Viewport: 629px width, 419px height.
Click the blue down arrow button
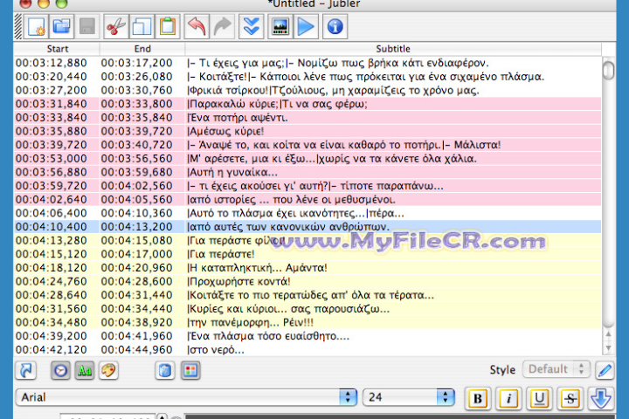point(601,398)
